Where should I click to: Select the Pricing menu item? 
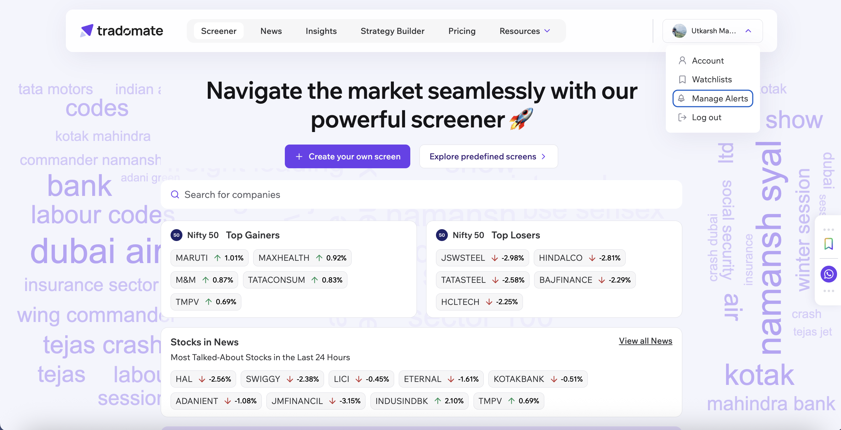click(x=462, y=31)
